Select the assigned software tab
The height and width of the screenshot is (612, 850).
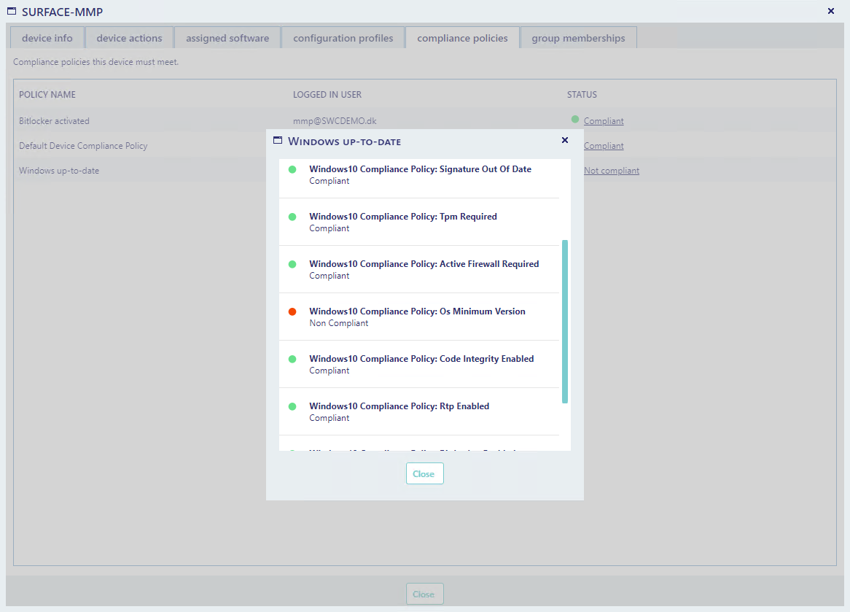tap(227, 38)
